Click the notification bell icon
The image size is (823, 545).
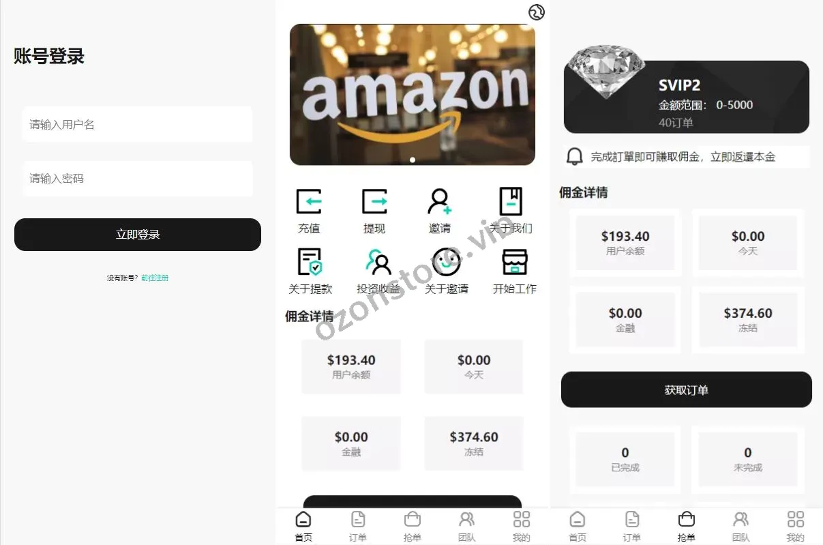click(575, 157)
